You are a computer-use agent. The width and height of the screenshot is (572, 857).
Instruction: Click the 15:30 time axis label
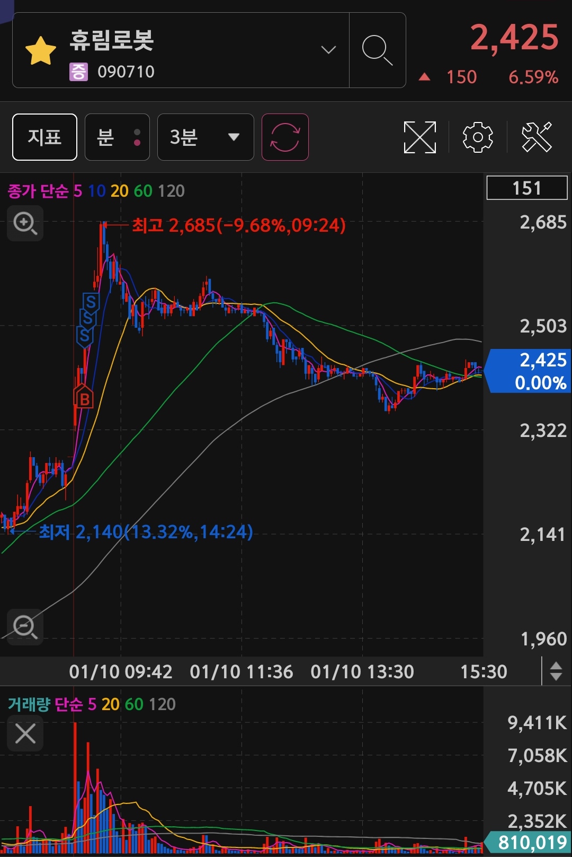484,672
